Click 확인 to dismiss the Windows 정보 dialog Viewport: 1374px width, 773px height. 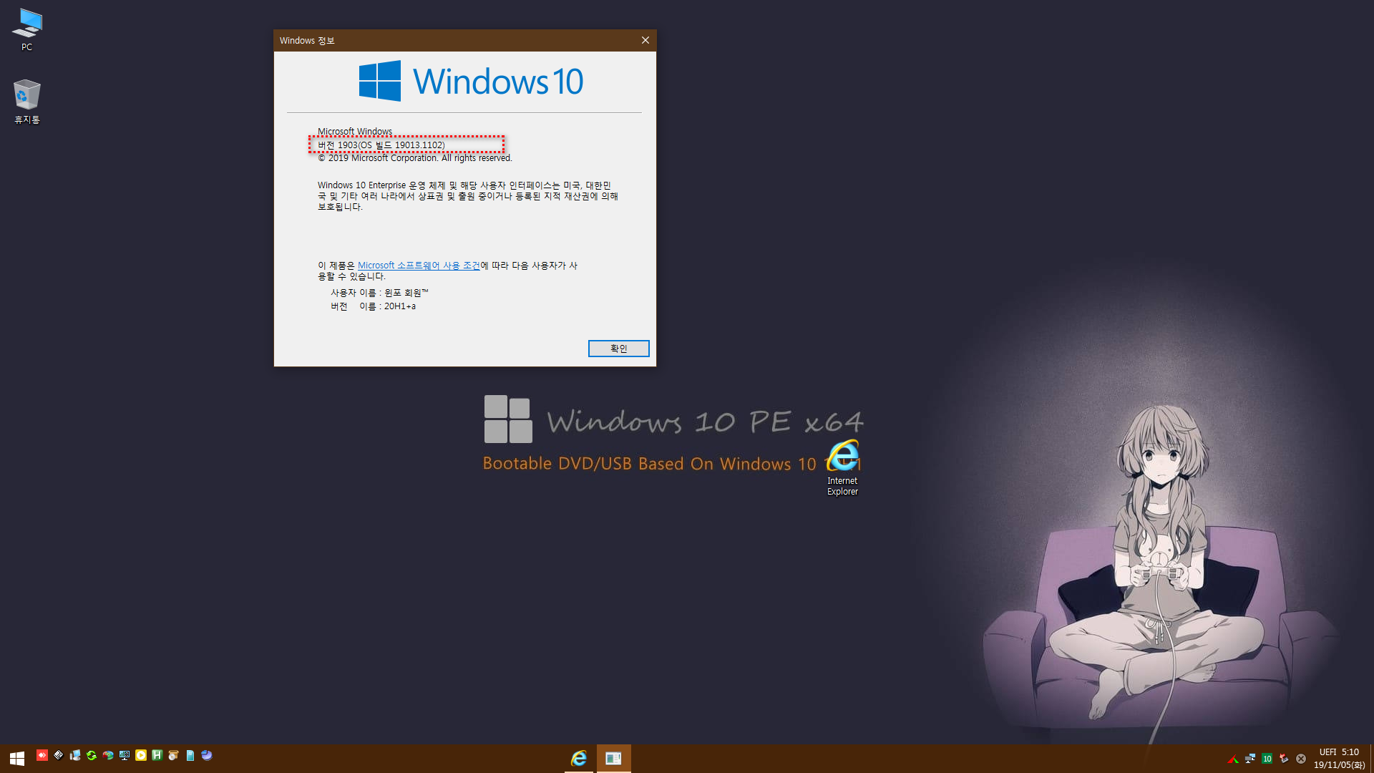618,349
